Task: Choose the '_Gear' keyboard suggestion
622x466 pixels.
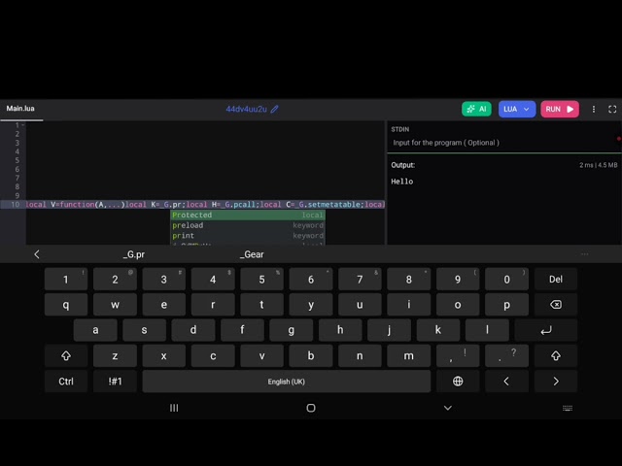Action: coord(252,254)
